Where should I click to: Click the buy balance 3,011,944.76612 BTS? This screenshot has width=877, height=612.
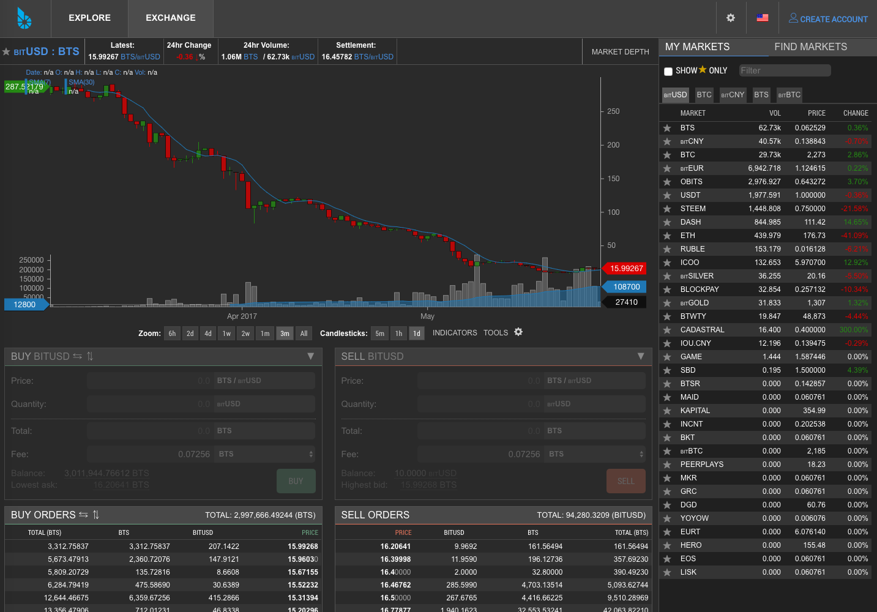(106, 473)
